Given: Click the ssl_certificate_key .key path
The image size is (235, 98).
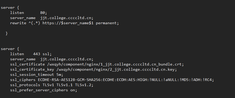Looking at the screenshot, I should (x=117, y=69).
